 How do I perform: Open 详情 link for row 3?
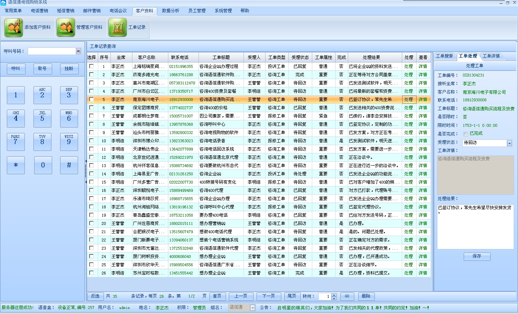pos(423,83)
